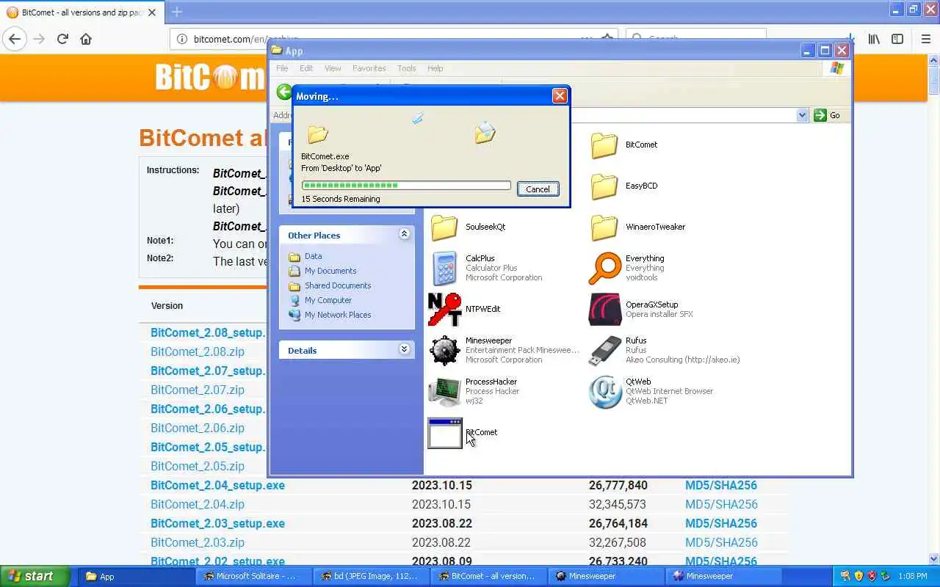Click the Go arrow button in address bar
This screenshot has width=940, height=587.
(827, 115)
